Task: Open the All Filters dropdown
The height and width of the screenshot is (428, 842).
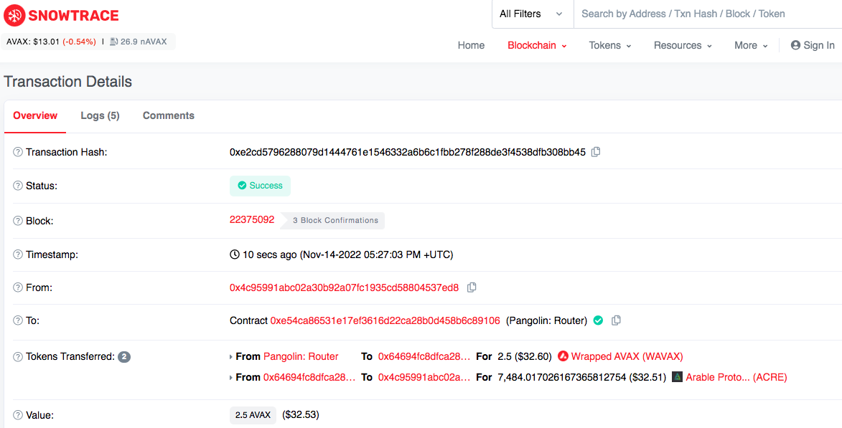Action: click(533, 14)
